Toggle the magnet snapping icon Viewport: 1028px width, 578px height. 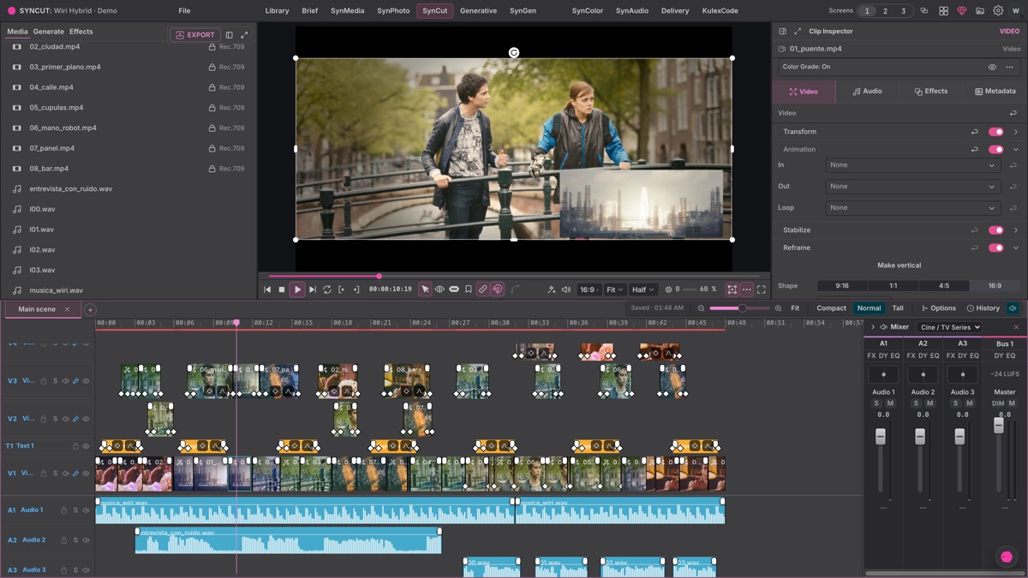498,289
